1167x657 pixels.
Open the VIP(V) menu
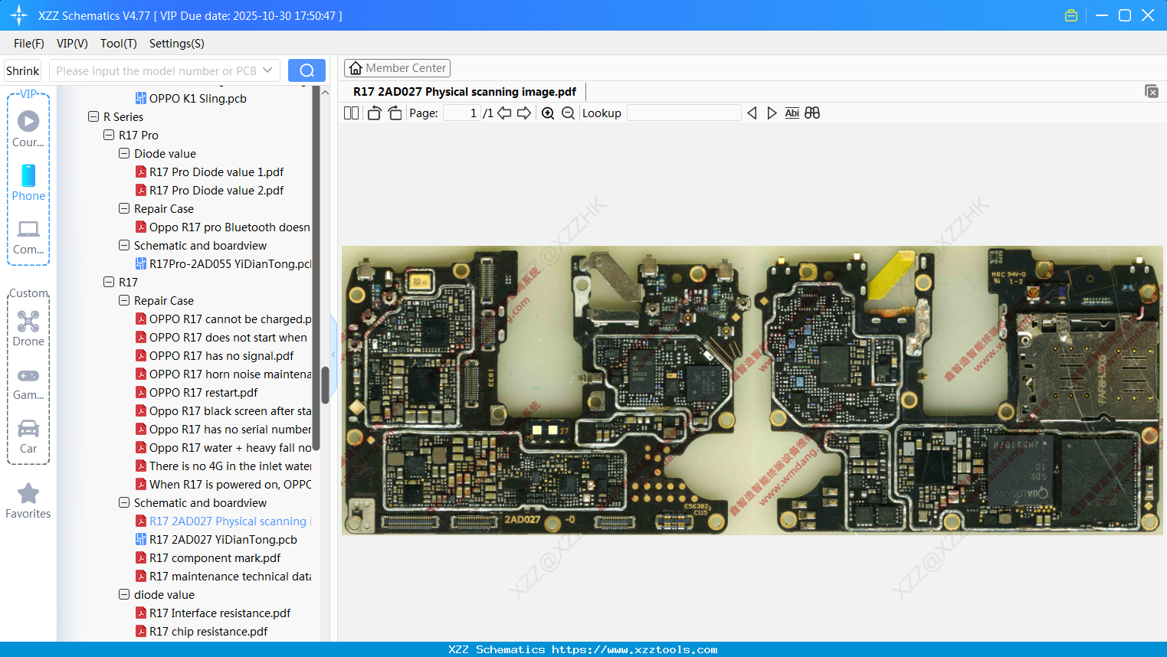click(x=72, y=44)
